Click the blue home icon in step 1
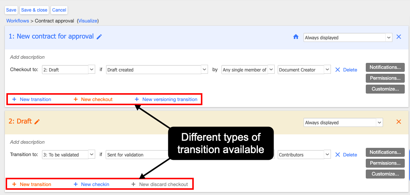The image size is (410, 195). [296, 37]
